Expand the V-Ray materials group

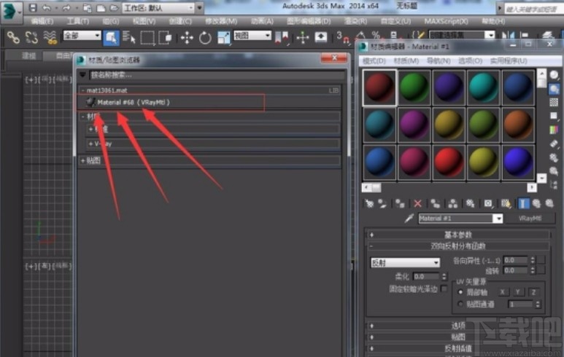(x=90, y=144)
